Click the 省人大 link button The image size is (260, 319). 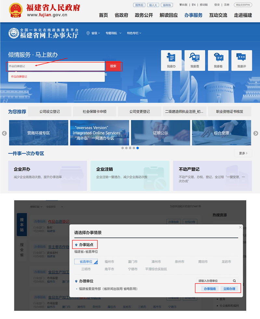pyautogui.click(x=153, y=5)
